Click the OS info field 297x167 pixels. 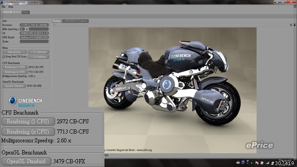(x=34, y=33)
